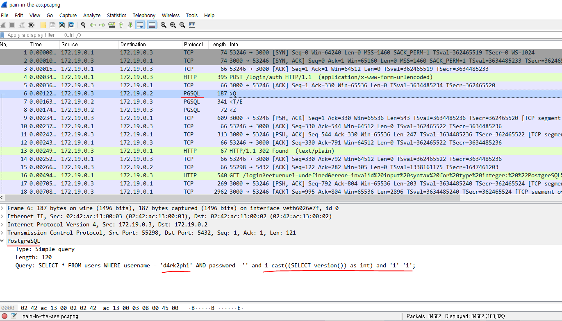Select the 'Type: Simple query' field
Screen dimensions: 562x321
click(x=45, y=249)
